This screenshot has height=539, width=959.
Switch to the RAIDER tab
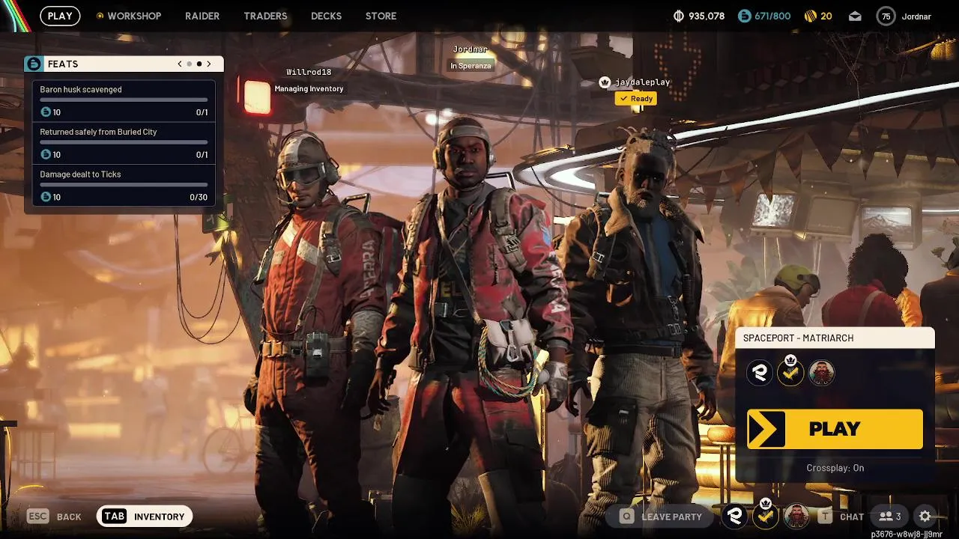point(202,16)
